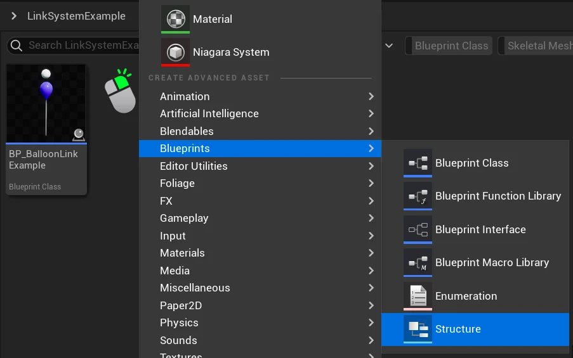
Task: Expand the Artificial Intelligence submenu arrow
Action: coord(371,113)
